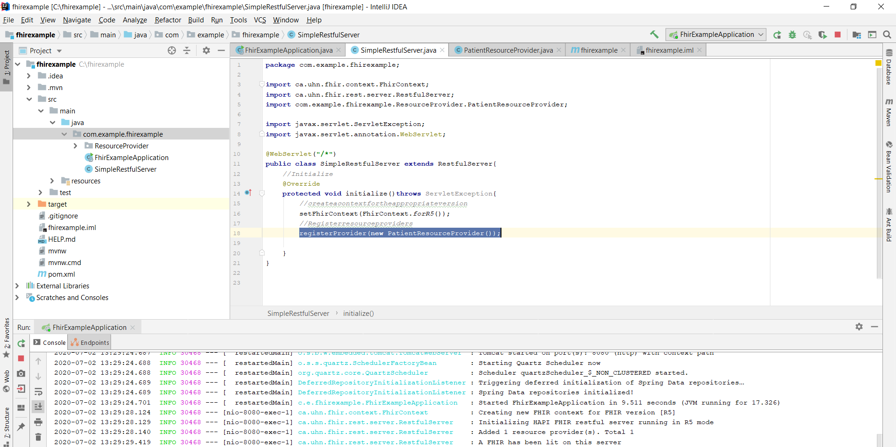The image size is (896, 447).
Task: Collapse the src folder
Action: coord(29,99)
